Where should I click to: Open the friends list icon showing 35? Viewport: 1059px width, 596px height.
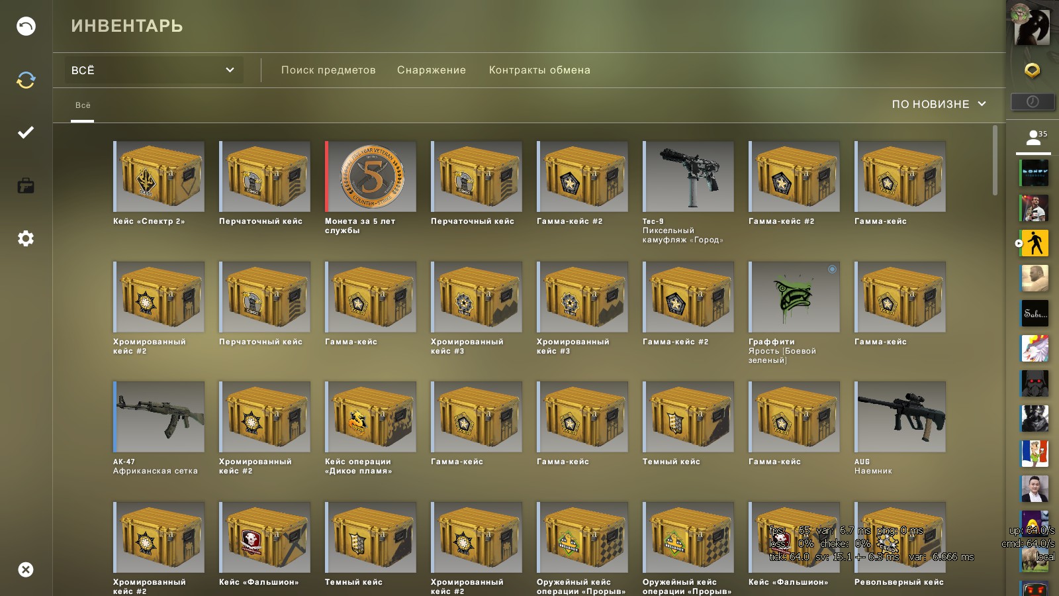1033,138
